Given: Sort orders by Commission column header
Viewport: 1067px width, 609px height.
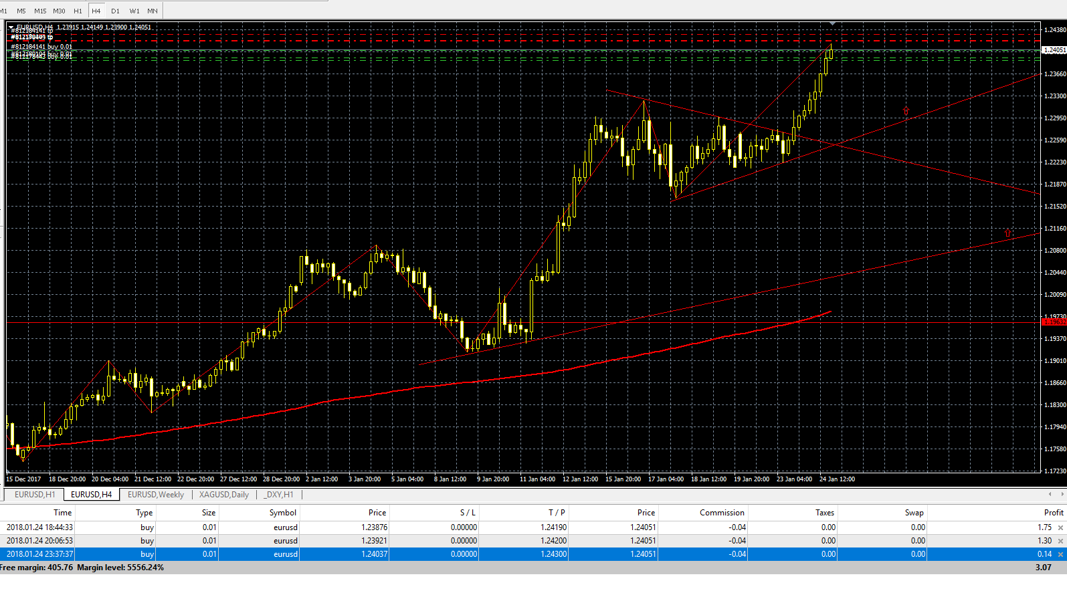Looking at the screenshot, I should (x=703, y=513).
